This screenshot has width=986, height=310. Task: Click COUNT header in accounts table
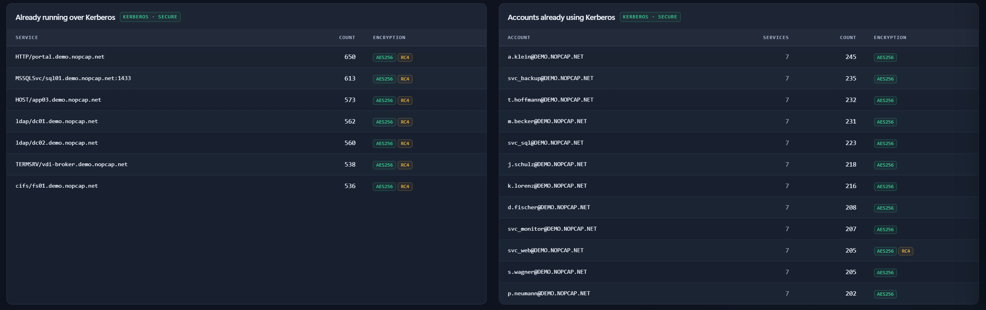[x=848, y=37]
